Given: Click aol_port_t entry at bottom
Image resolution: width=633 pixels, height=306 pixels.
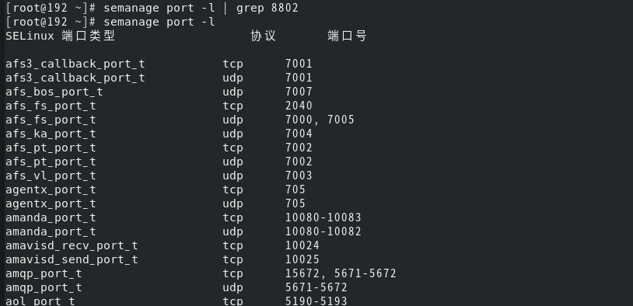Looking at the screenshot, I should [x=40, y=301].
